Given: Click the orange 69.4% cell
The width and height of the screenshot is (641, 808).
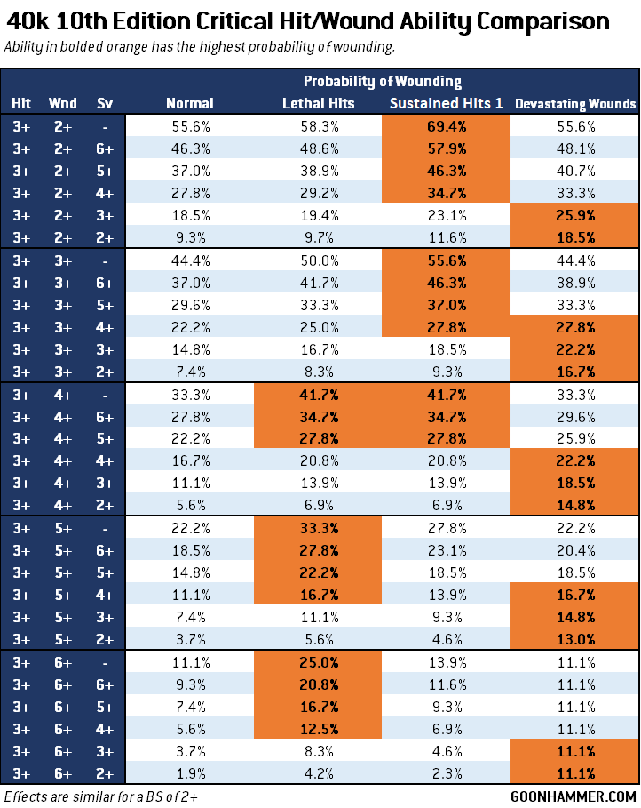Looking at the screenshot, I should tap(446, 126).
